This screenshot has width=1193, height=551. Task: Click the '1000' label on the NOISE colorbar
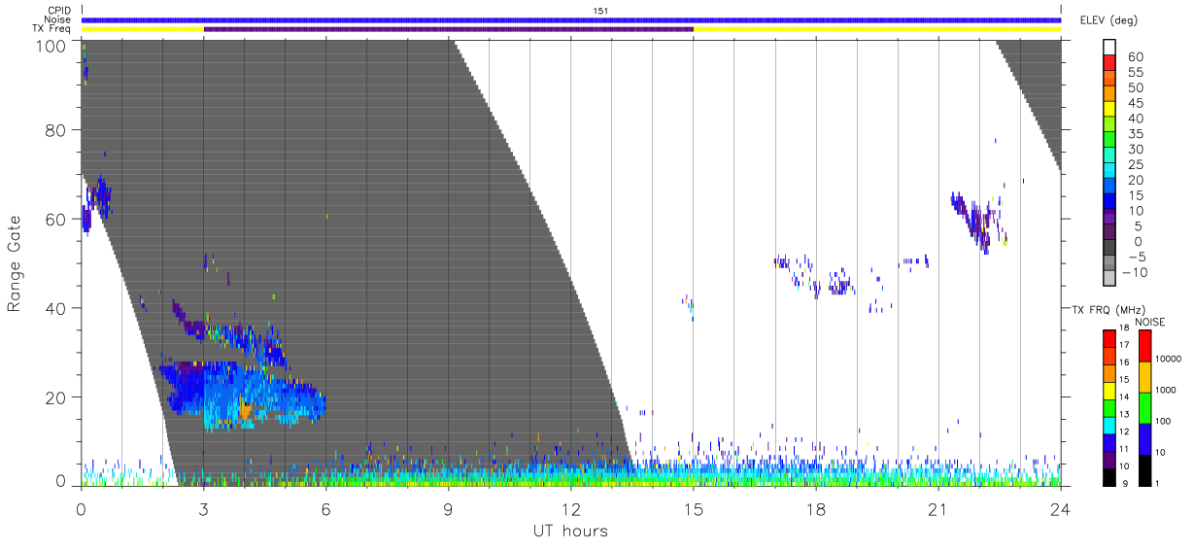coord(1166,392)
